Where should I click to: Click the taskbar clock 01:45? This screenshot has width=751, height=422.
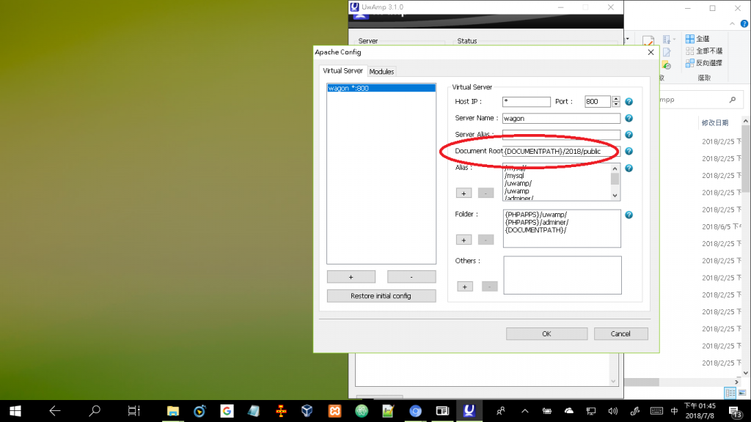coord(700,411)
